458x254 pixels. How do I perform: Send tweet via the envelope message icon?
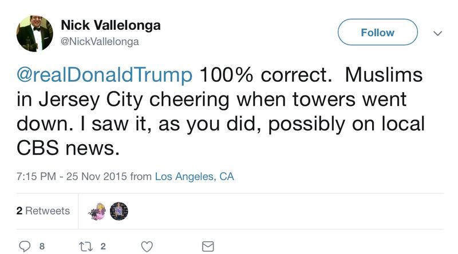pos(208,247)
